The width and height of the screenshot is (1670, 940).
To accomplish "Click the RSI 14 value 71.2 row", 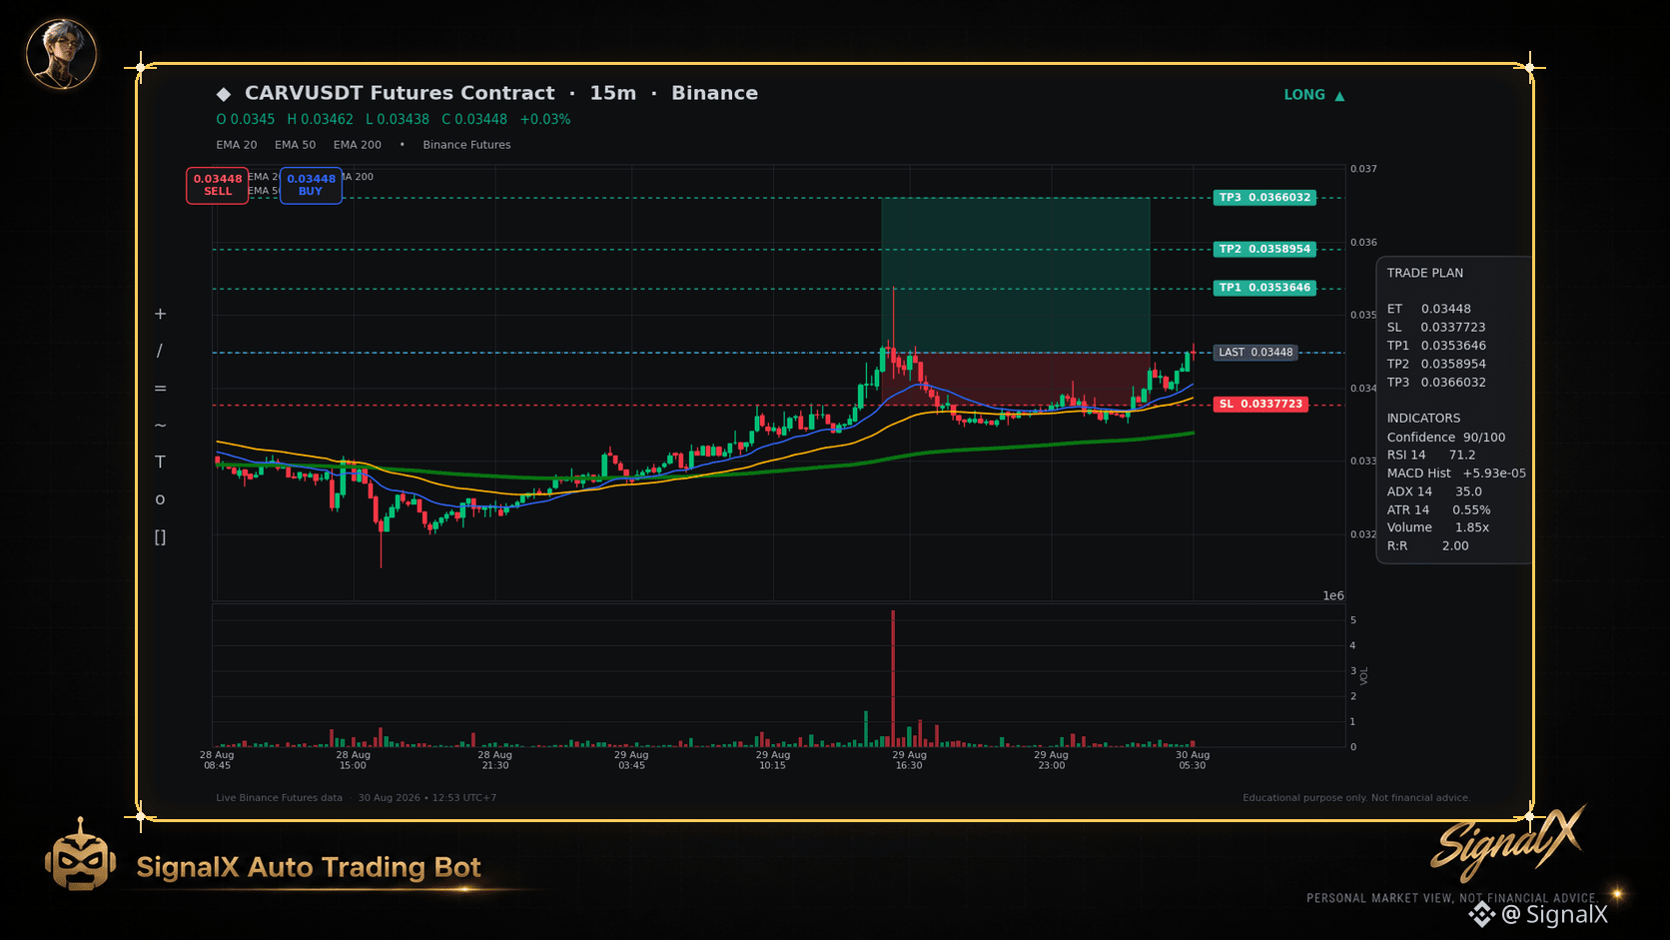I will click(x=1431, y=456).
